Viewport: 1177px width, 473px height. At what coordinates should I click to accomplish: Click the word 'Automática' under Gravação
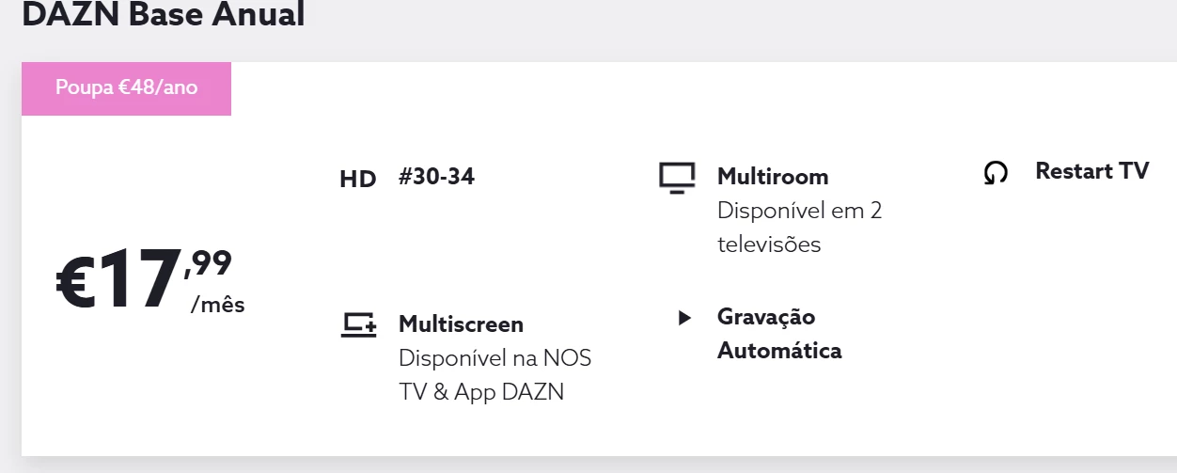[x=778, y=352]
